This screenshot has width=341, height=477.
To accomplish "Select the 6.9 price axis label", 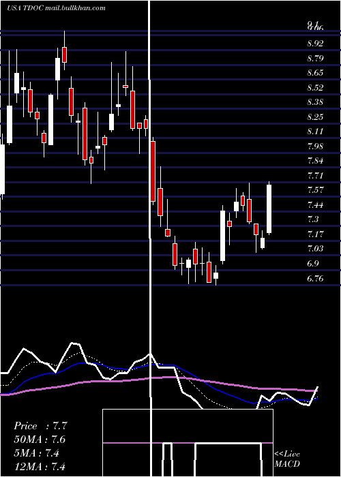I will [x=313, y=264].
